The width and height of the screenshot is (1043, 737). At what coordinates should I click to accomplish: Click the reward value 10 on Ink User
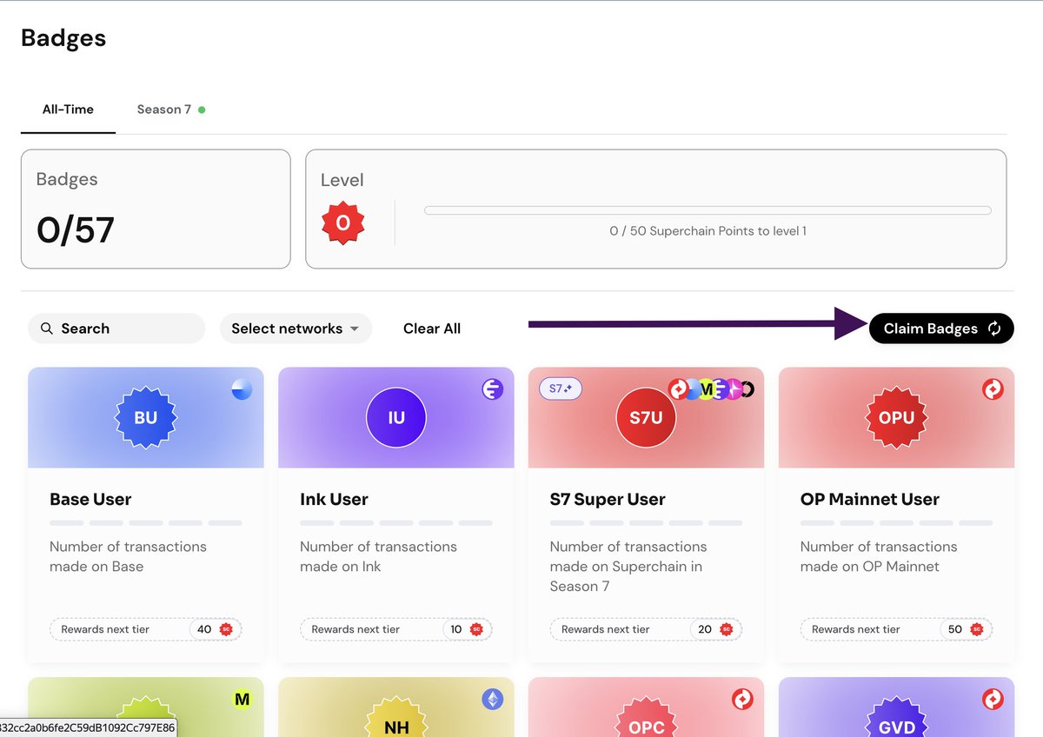[x=455, y=629]
